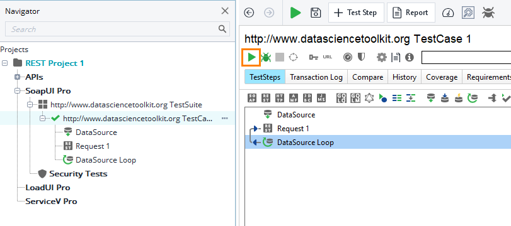Add GraphQL query test step icon
The width and height of the screenshot is (511, 226).
[x=342, y=98]
